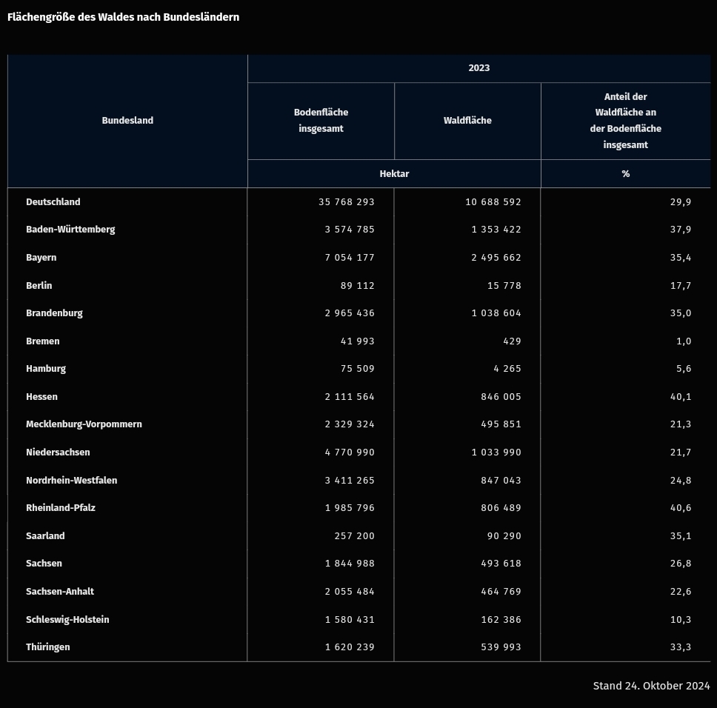The image size is (717, 708).
Task: Click the 'Anteil der Waldfläche' percentage header
Action: pyautogui.click(x=625, y=121)
